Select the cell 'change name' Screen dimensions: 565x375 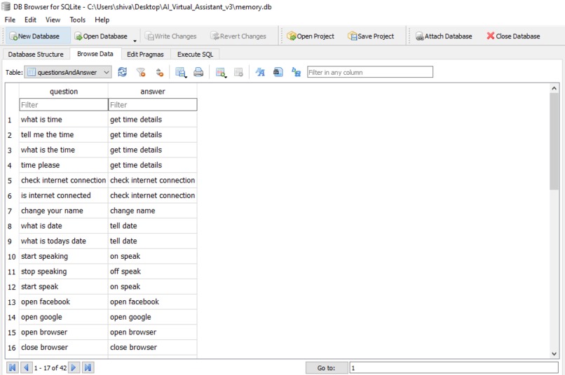[x=152, y=211]
